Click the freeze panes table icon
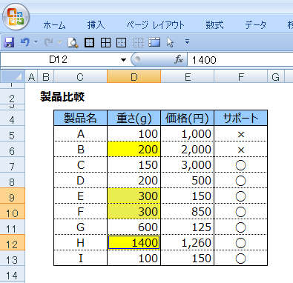The width and height of the screenshot is (293, 283). click(154, 42)
